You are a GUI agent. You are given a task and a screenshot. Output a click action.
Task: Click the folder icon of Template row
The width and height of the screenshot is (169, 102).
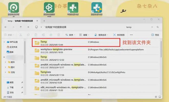tap(37, 73)
